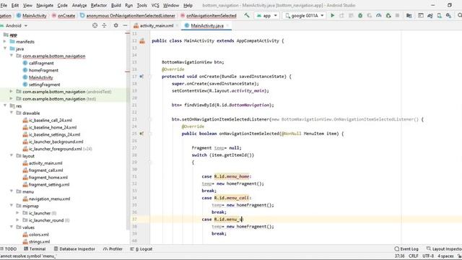Viewport: 462px width, 260px height.
Task: Close the activity_main.xml tab
Action: click(x=177, y=26)
